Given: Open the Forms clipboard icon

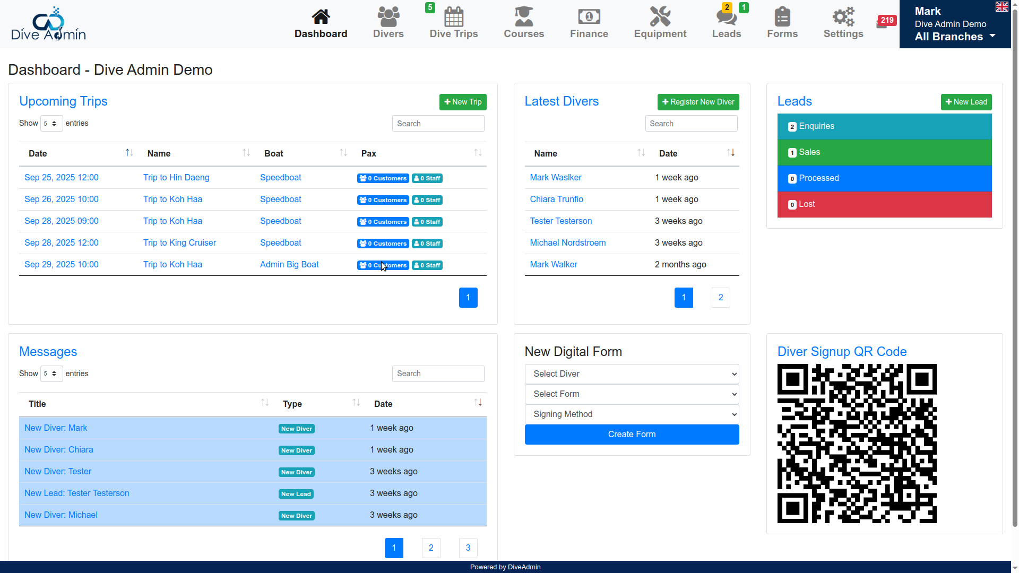Looking at the screenshot, I should click(x=782, y=17).
